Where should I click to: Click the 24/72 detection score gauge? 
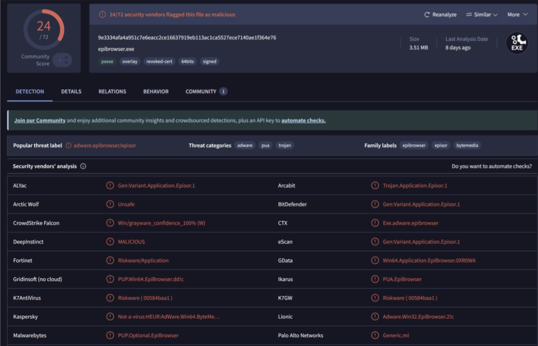pos(44,30)
